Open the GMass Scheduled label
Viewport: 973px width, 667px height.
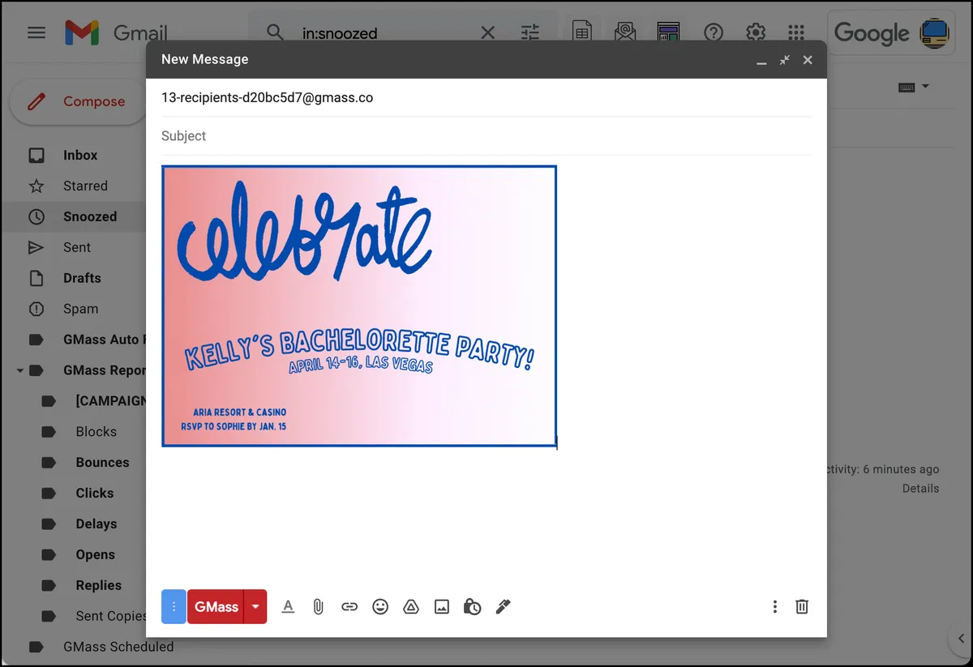(x=118, y=647)
